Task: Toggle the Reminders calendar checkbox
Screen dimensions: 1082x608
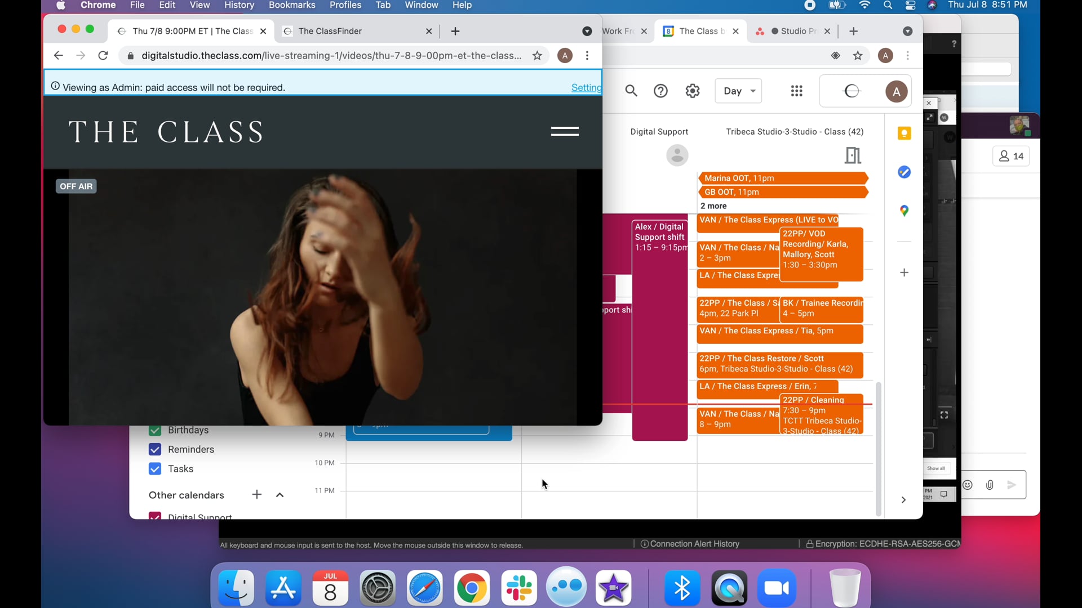Action: (x=155, y=449)
